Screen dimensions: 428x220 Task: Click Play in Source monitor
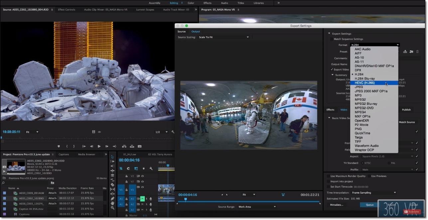[99, 146]
